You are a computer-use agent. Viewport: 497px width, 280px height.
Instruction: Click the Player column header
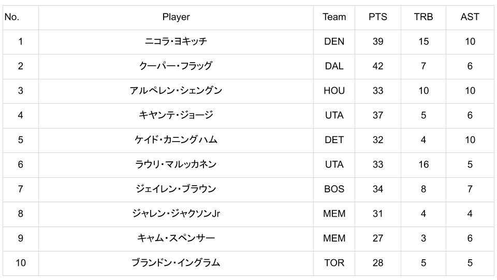point(176,17)
